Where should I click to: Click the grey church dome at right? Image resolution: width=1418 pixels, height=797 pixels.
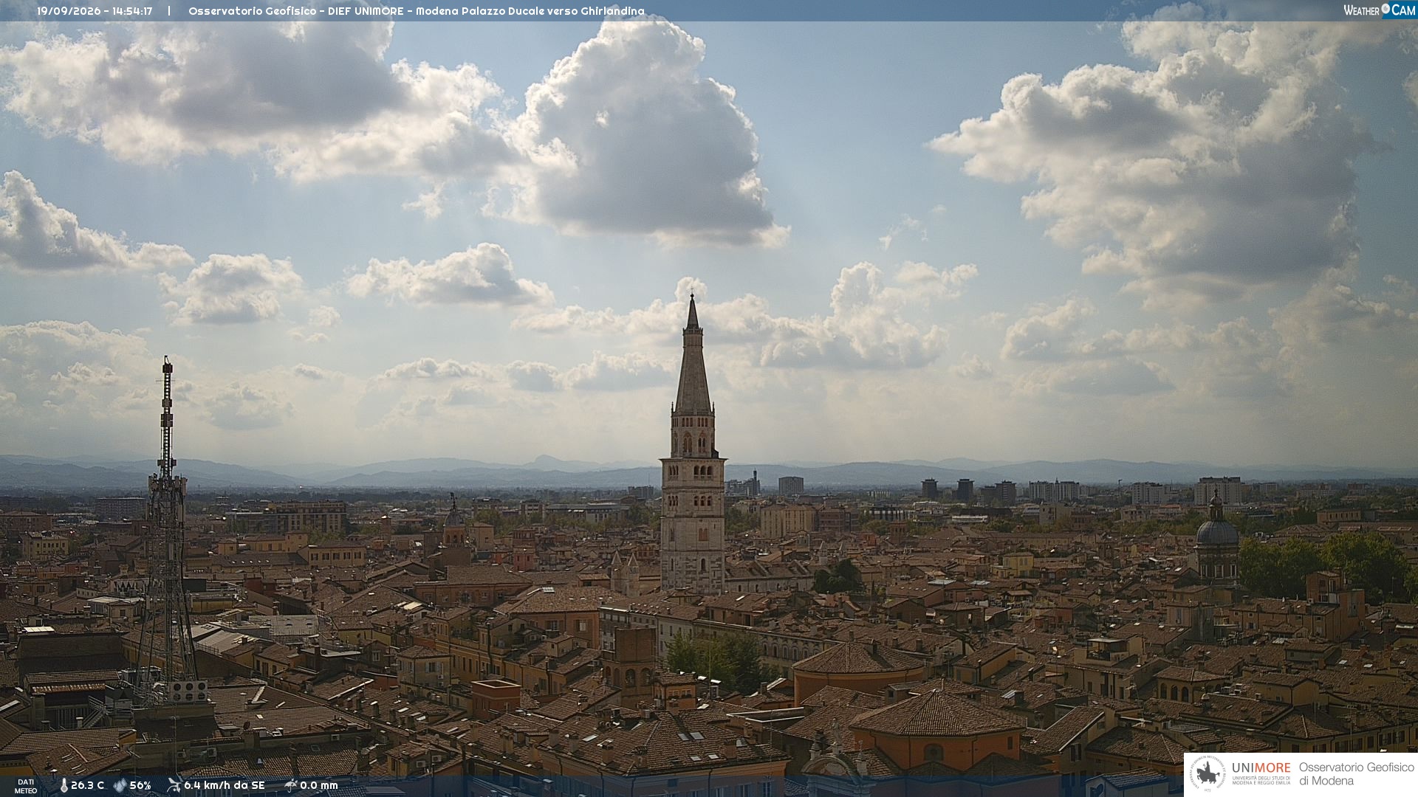tap(1216, 531)
